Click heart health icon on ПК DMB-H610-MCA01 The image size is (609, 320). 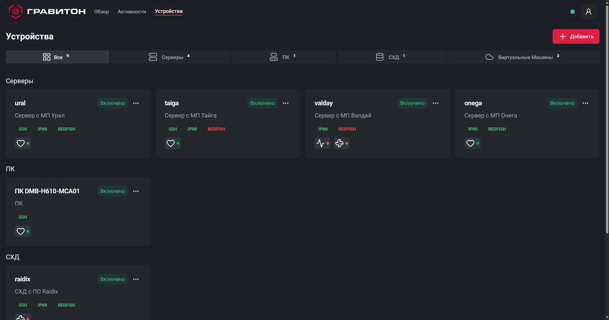[21, 232]
